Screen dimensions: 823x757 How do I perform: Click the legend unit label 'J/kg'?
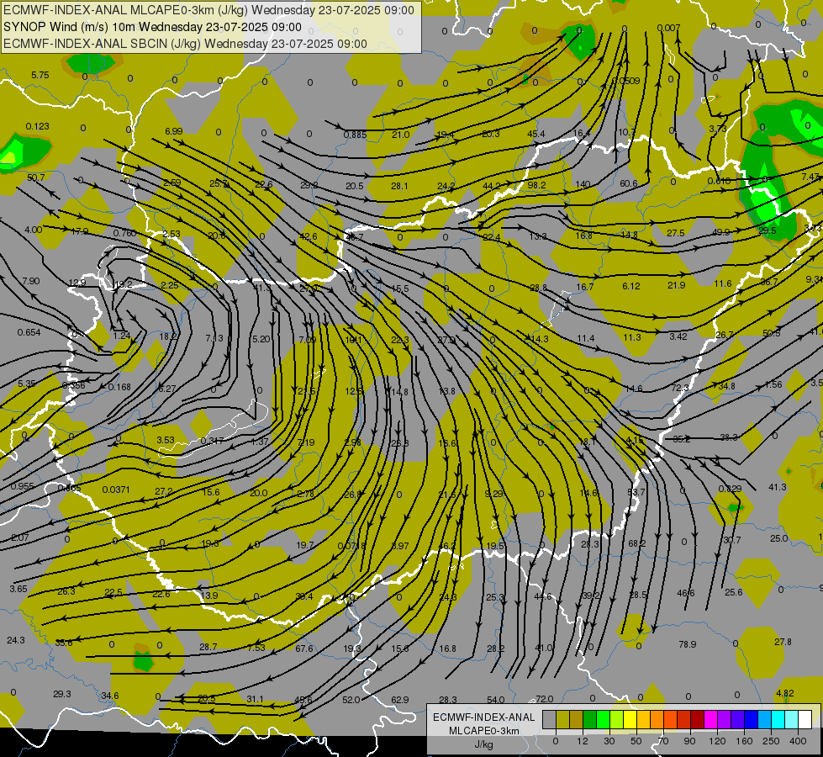[483, 744]
